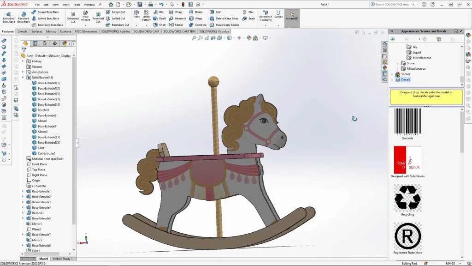Open the Hole Wizard
This screenshot has height=266, width=472.
point(85,16)
